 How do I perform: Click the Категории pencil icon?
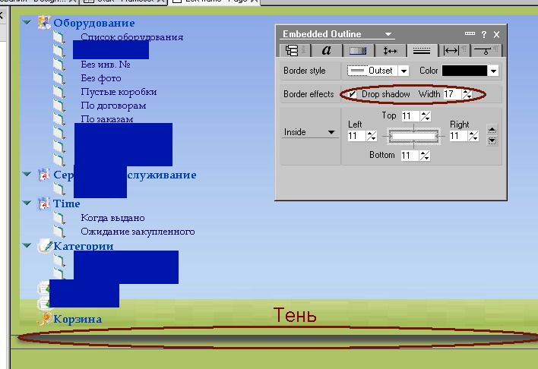tap(45, 246)
